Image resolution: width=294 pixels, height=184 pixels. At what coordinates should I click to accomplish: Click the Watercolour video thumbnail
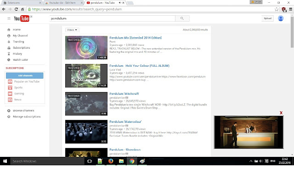coord(86,132)
